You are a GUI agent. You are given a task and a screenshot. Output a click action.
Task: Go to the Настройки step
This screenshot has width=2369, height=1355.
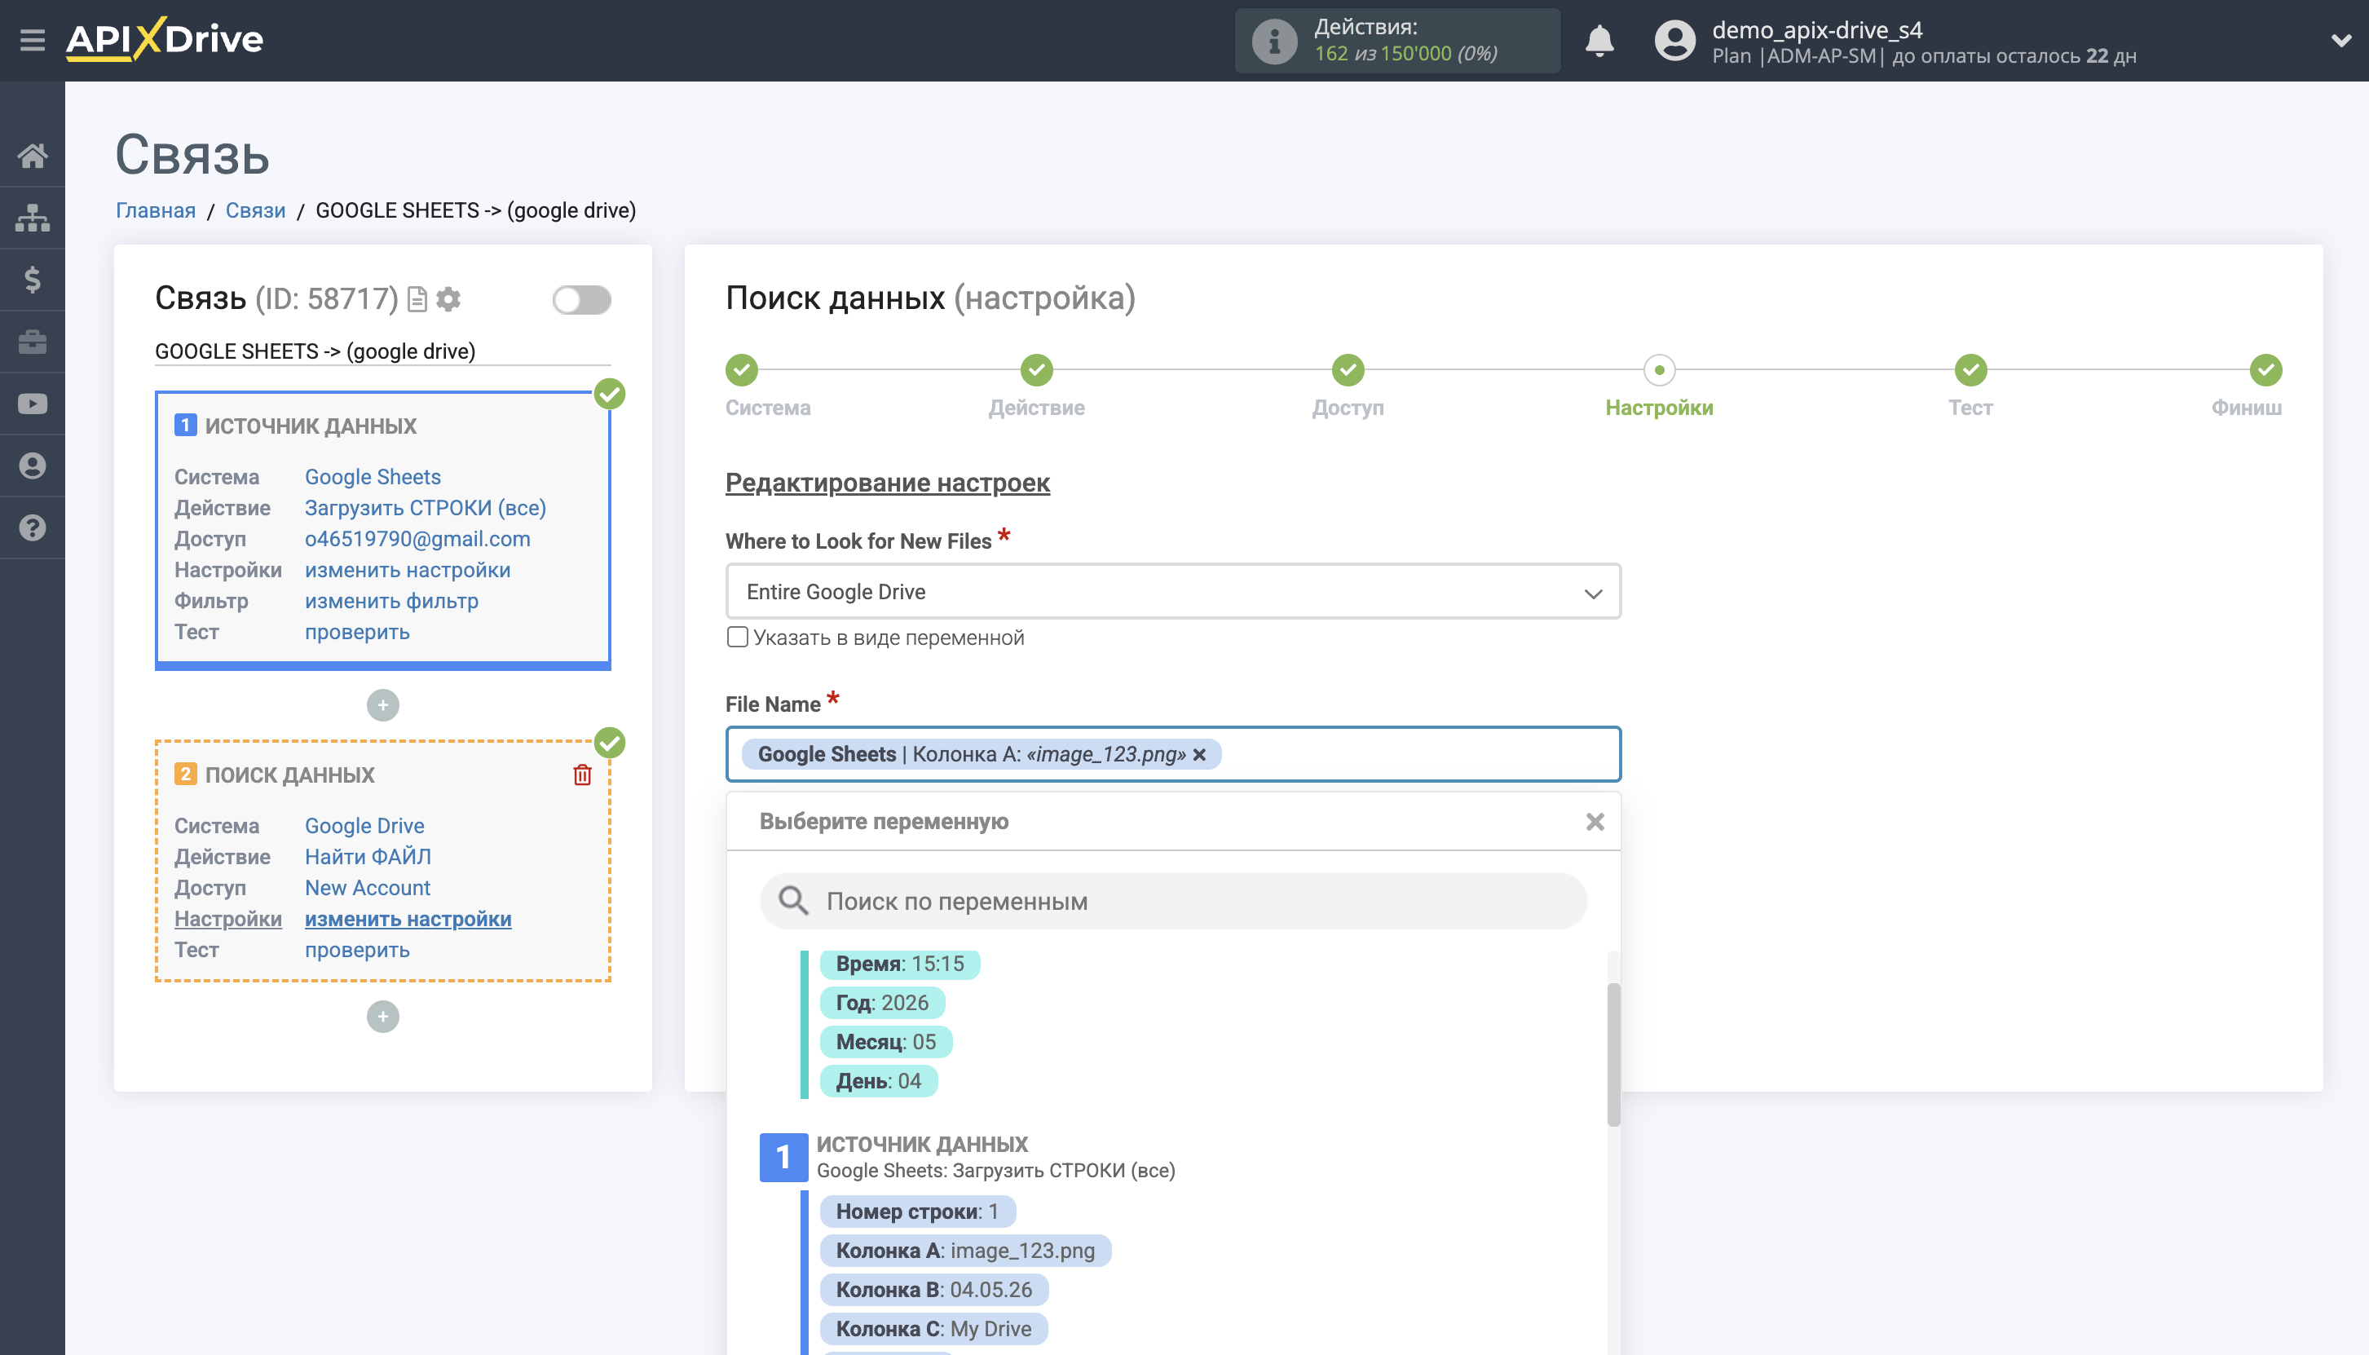pyautogui.click(x=1659, y=370)
